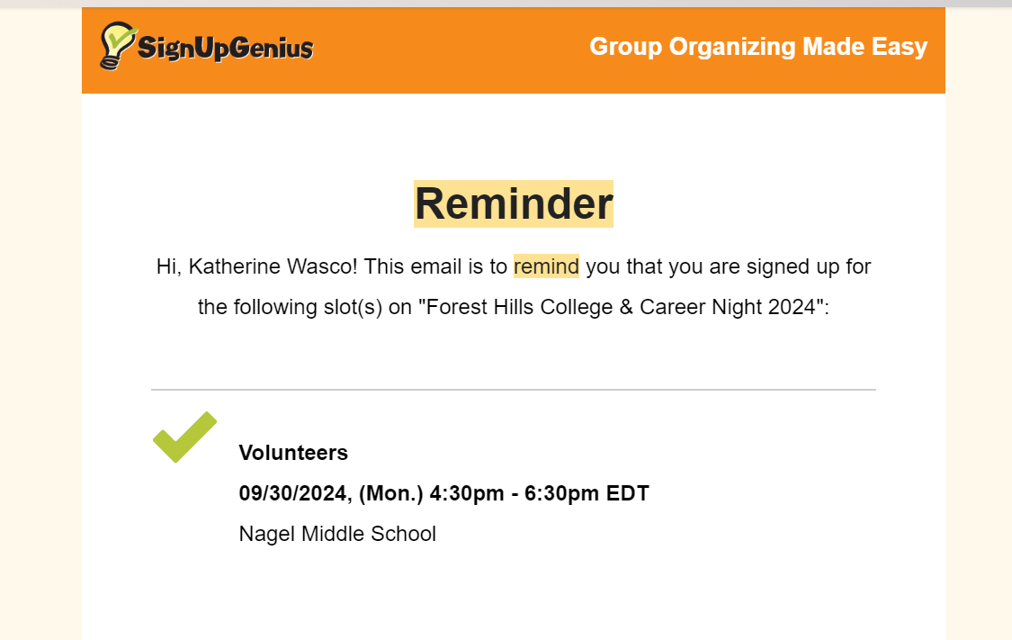Click the orange header banner background
The width and height of the screenshot is (1012, 640).
(x=452, y=50)
